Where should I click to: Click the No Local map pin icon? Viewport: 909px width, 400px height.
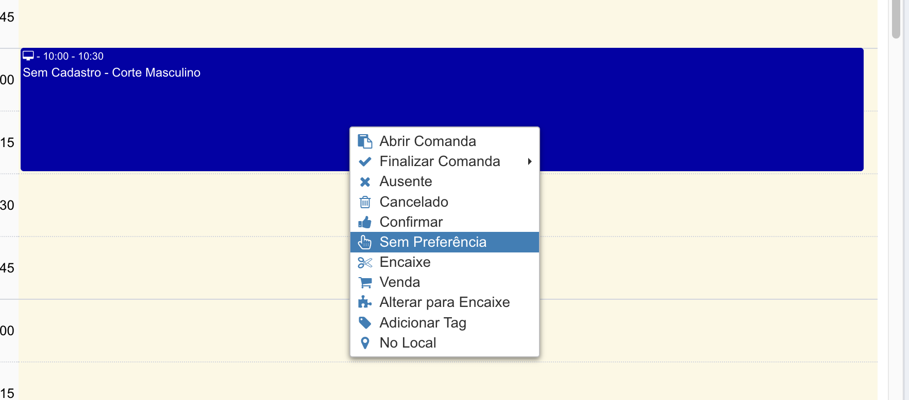tap(365, 343)
